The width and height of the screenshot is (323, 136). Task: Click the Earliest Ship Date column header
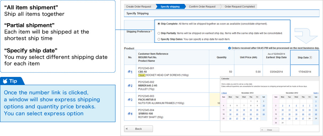276,57
